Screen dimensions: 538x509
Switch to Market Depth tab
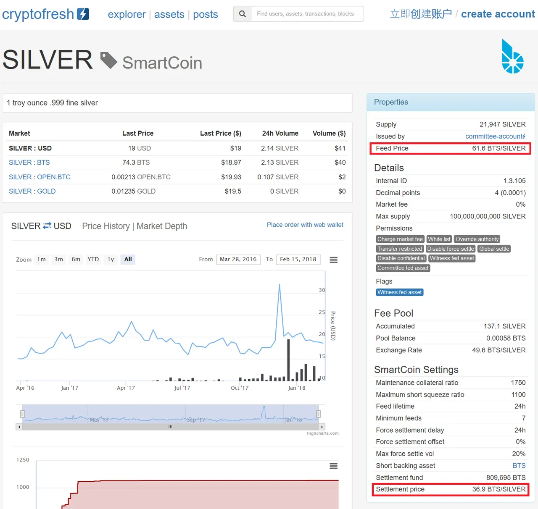click(x=162, y=226)
